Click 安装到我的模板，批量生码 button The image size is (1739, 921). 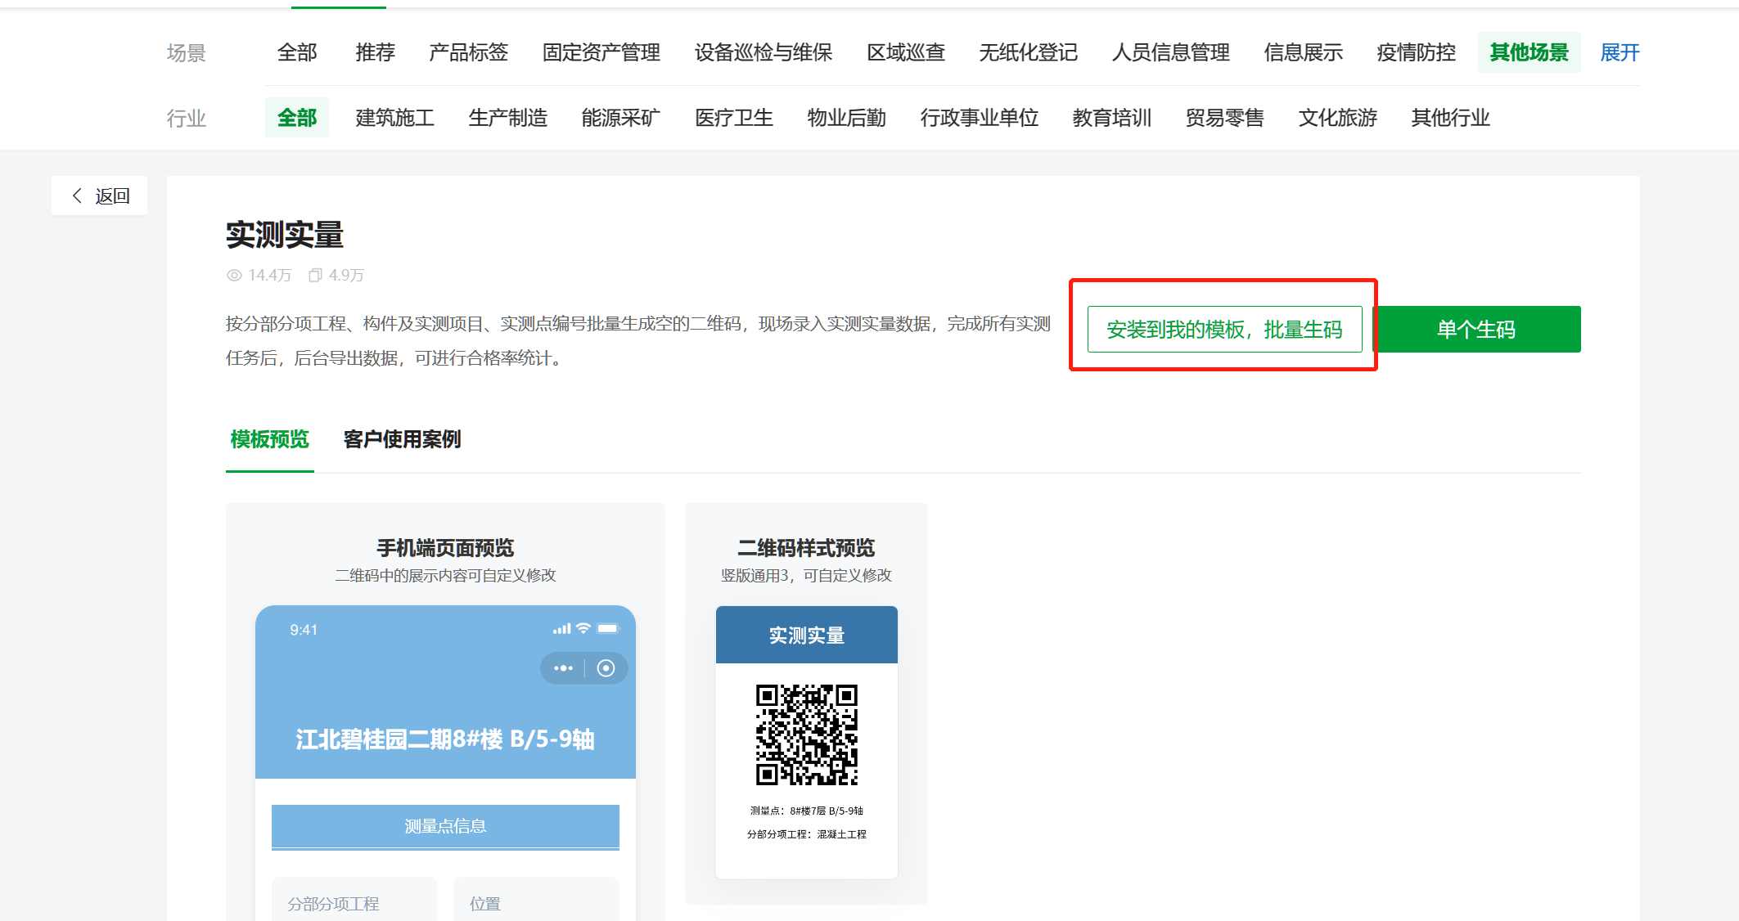pyautogui.click(x=1223, y=330)
